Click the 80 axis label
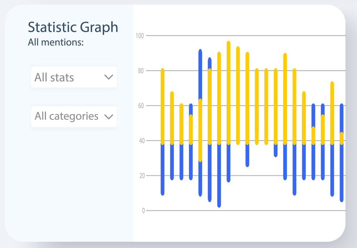Screen dimensions: 357x248 (140, 71)
